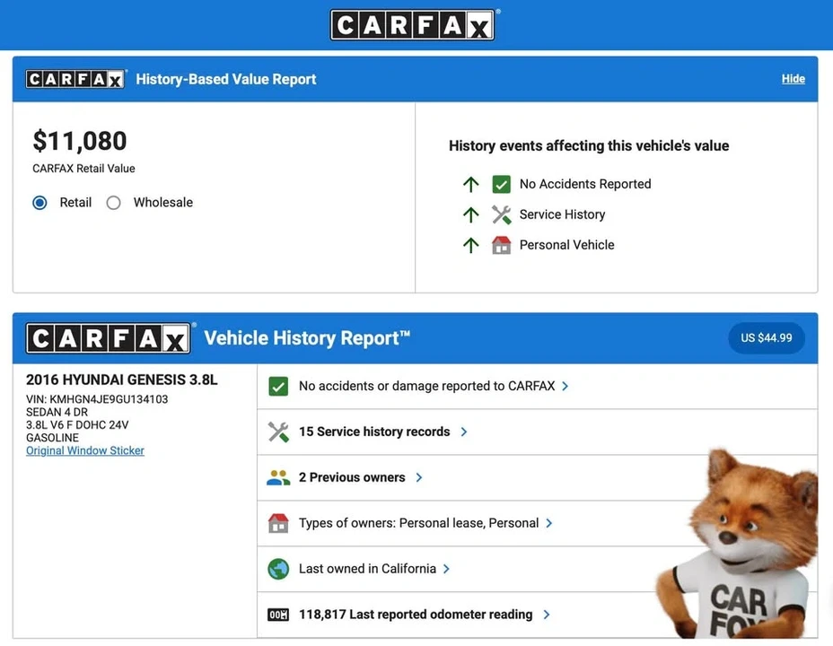Image resolution: width=833 pixels, height=646 pixels.
Task: Click green checkmark next to No Accidents Reported
Action: [501, 184]
